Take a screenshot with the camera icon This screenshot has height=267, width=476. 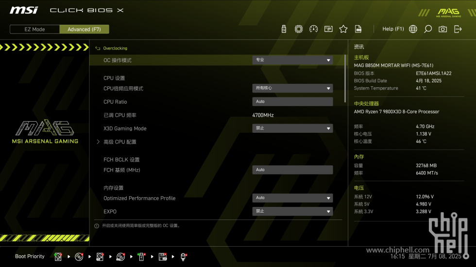click(x=442, y=29)
